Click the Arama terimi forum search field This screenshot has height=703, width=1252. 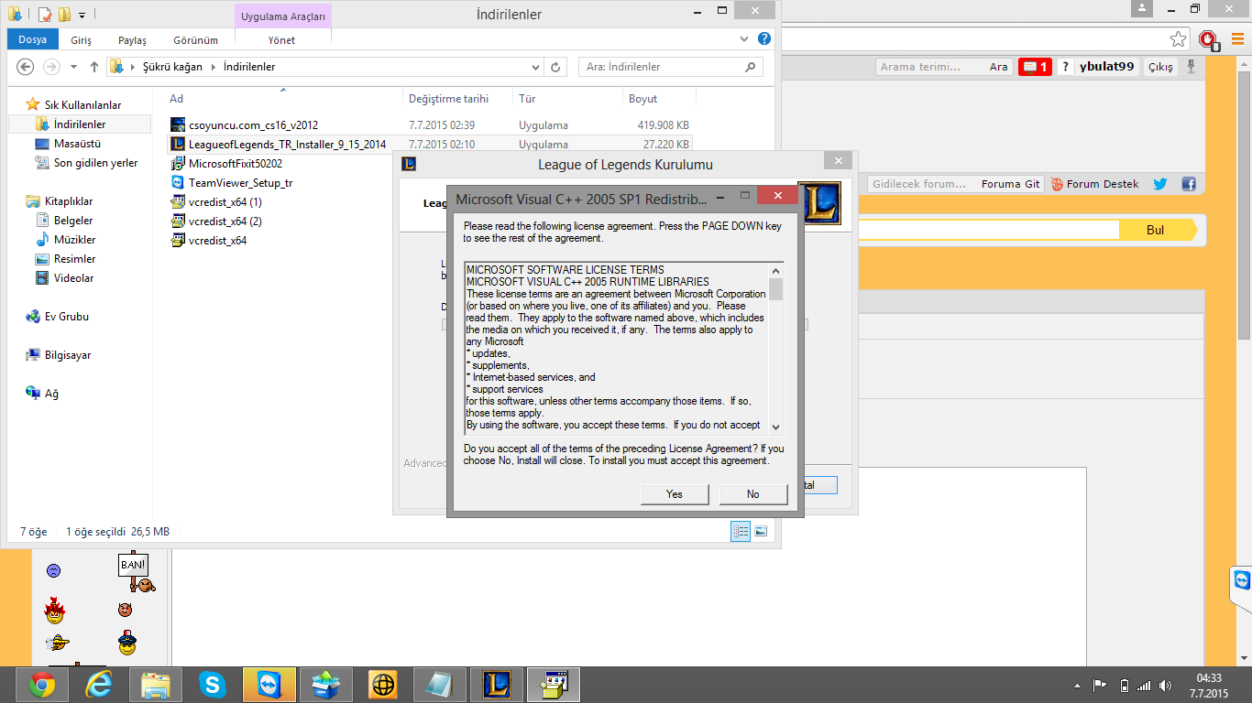pyautogui.click(x=929, y=67)
